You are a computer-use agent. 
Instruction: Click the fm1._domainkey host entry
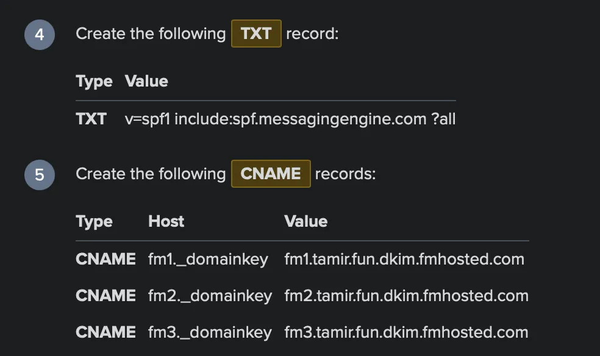point(208,259)
